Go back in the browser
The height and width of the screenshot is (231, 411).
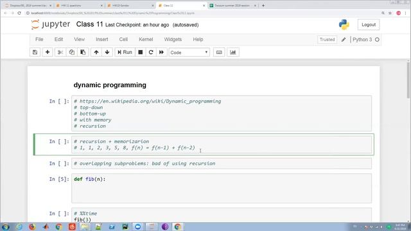coord(6,13)
